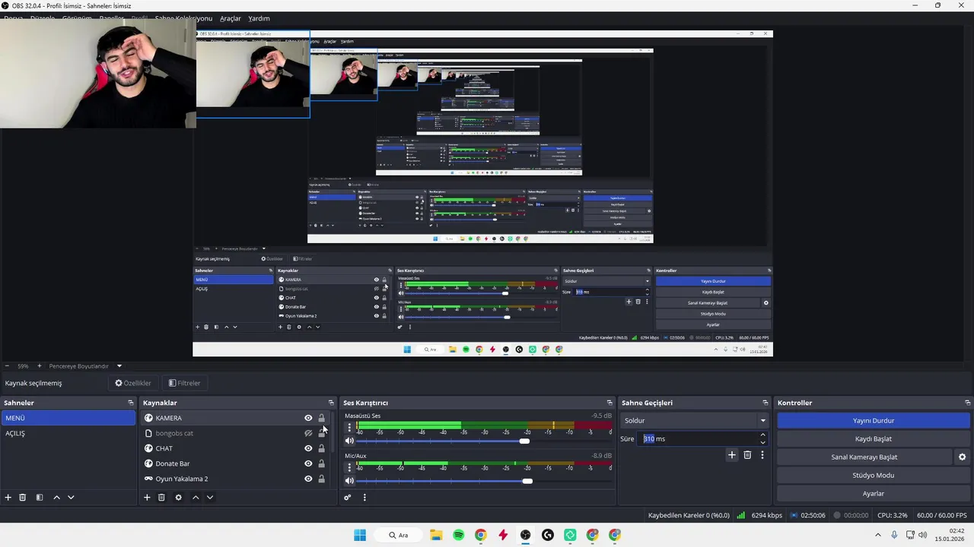Toggle lock on Oyun Yakalama 2 source
974x547 pixels.
click(321, 479)
